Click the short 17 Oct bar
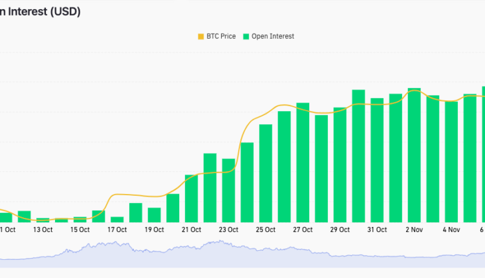The width and height of the screenshot is (485, 278). coord(117,219)
